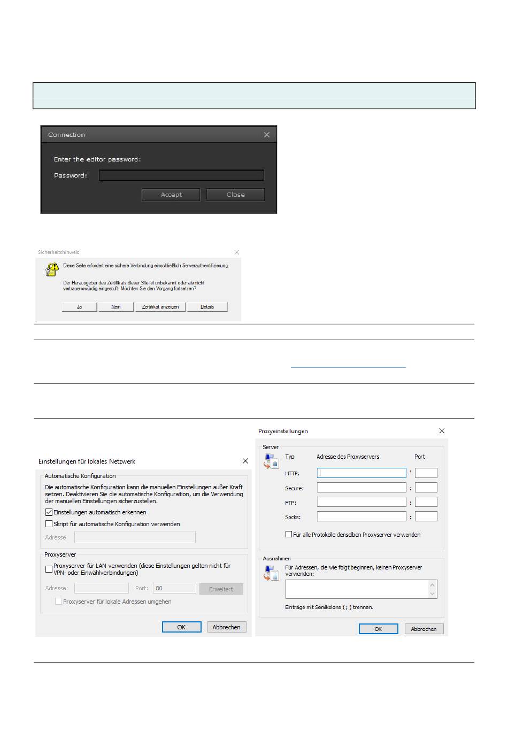Click the FTP port field
The image size is (508, 732).
click(426, 502)
